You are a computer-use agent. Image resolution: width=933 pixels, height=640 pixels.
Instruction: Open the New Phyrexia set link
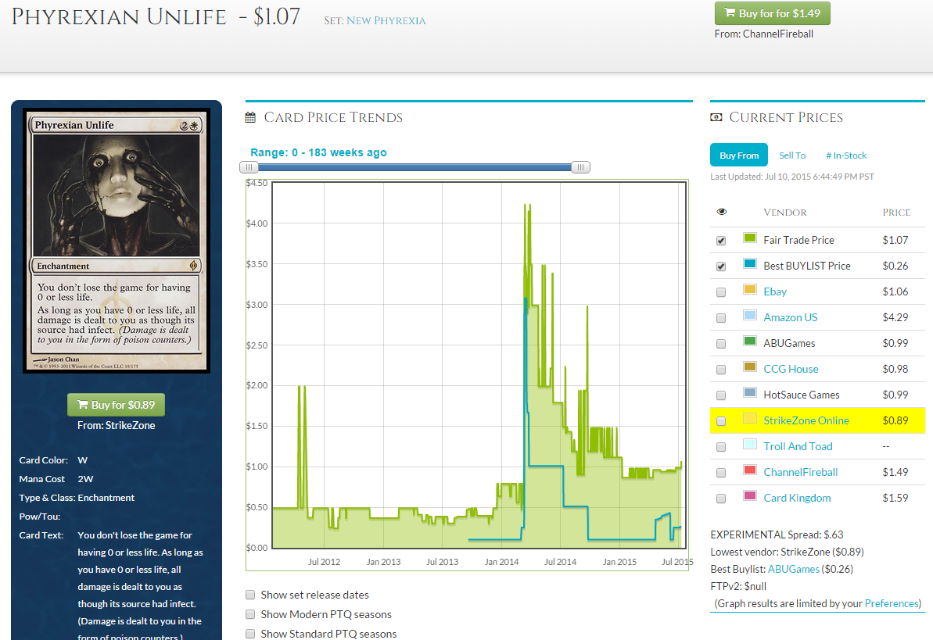(x=386, y=21)
